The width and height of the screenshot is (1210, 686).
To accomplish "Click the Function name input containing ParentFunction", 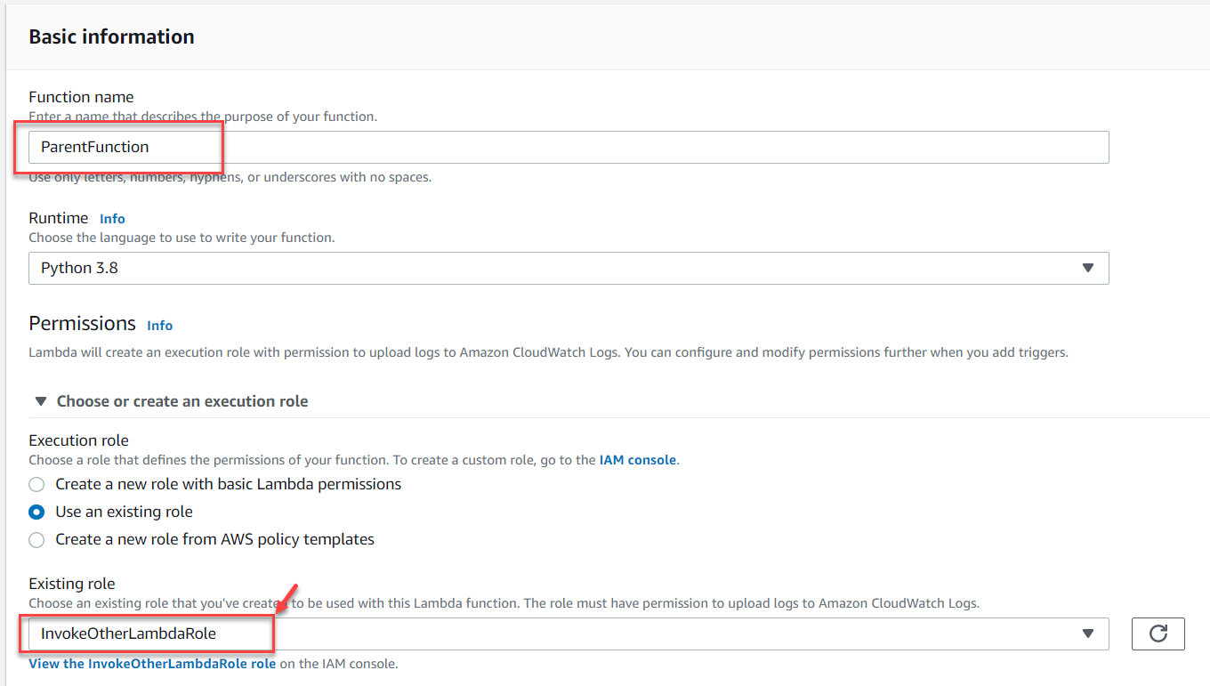I will point(569,147).
